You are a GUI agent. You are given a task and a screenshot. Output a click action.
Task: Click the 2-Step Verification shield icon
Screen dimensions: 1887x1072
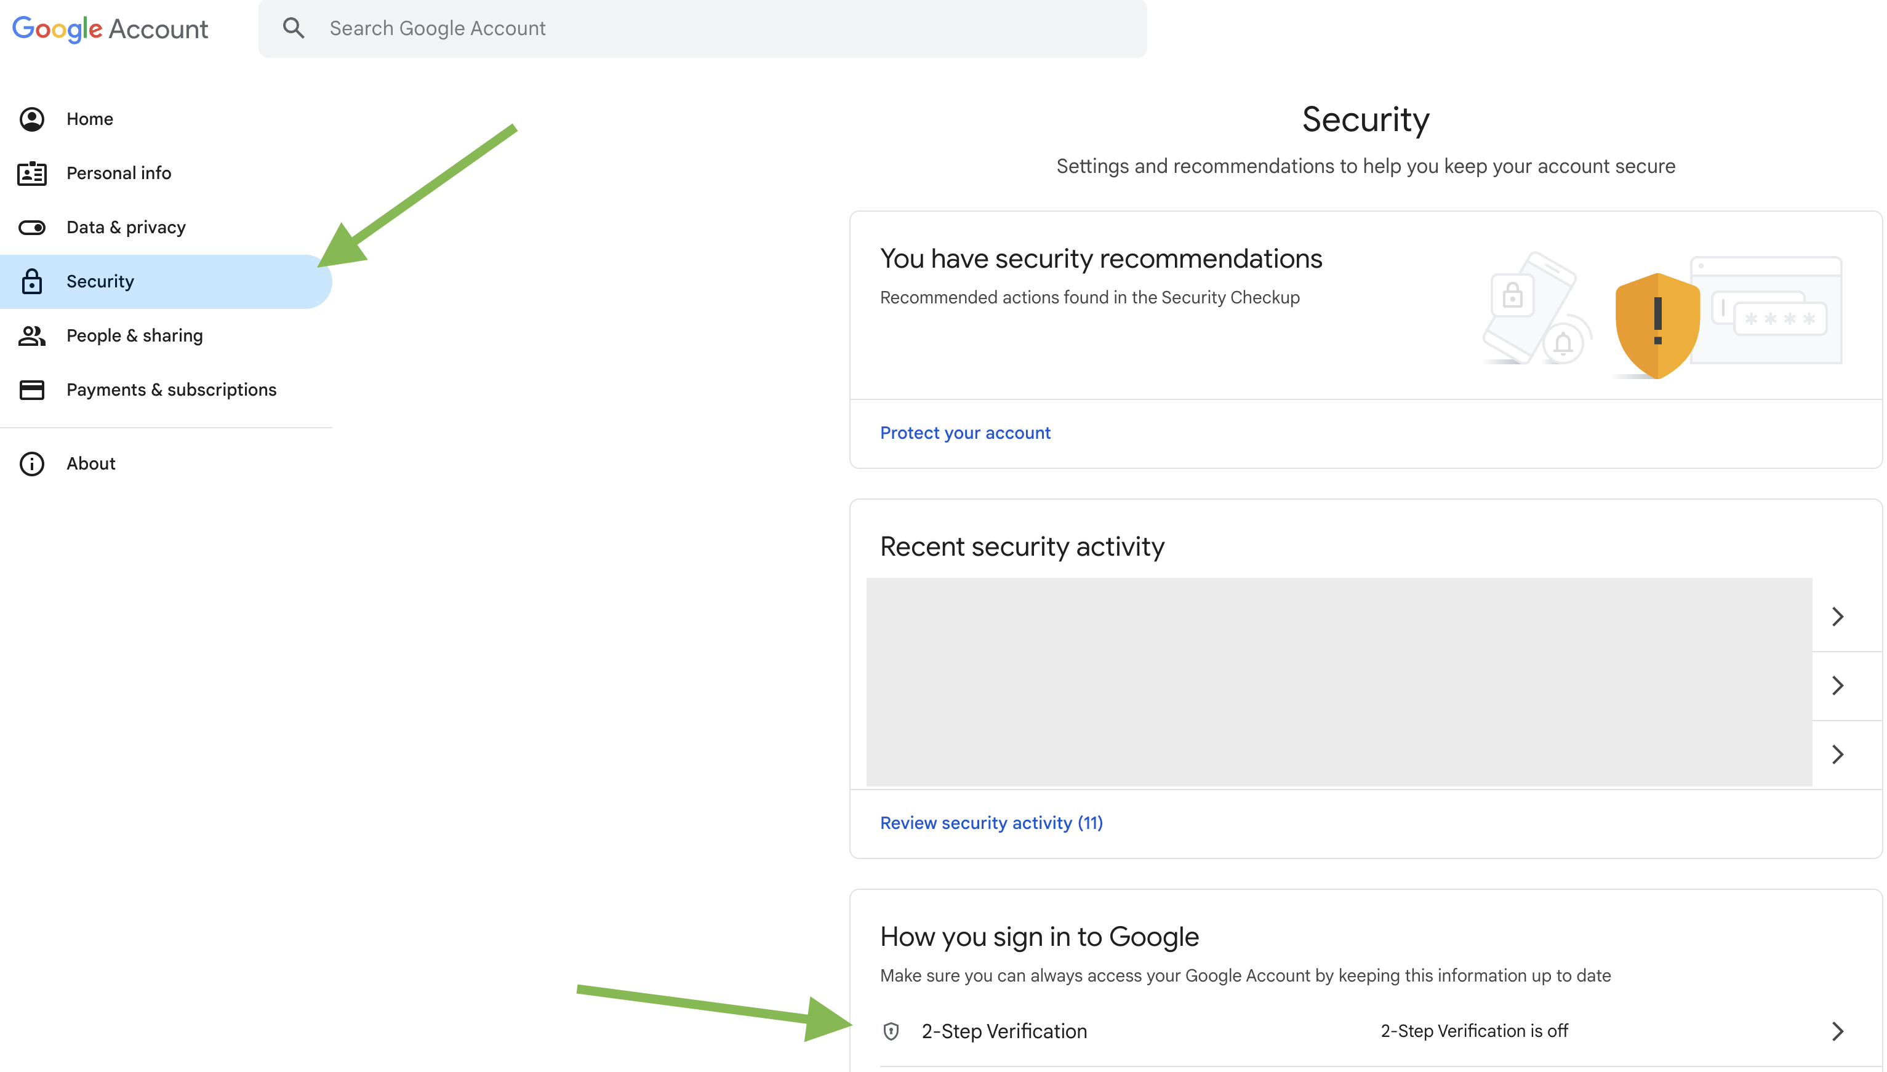(x=891, y=1031)
